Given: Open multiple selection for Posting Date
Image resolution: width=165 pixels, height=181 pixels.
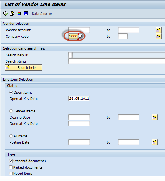Looking at the screenshot, I should click(x=155, y=142).
